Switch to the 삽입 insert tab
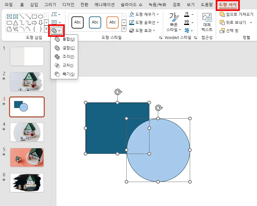This screenshot has height=206, width=257. pyautogui.click(x=34, y=5)
